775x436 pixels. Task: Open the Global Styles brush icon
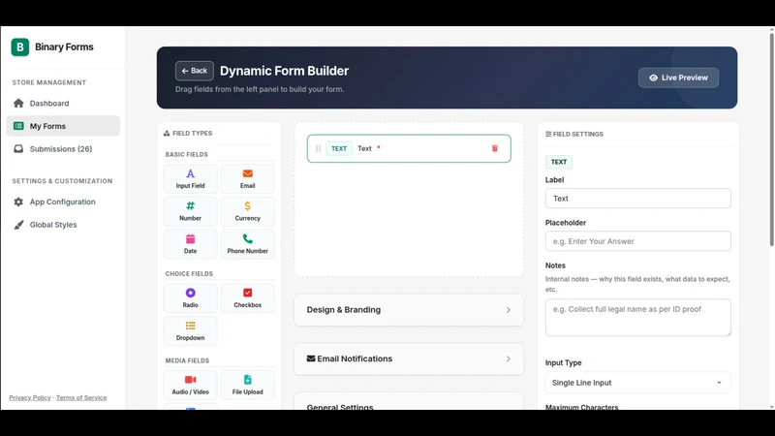(x=18, y=225)
